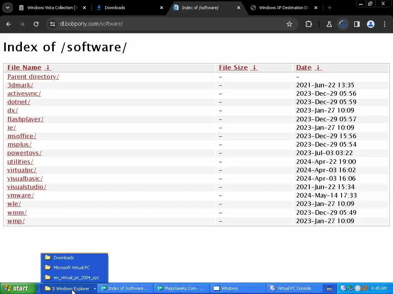Open the flashplayer folder

[x=25, y=119]
